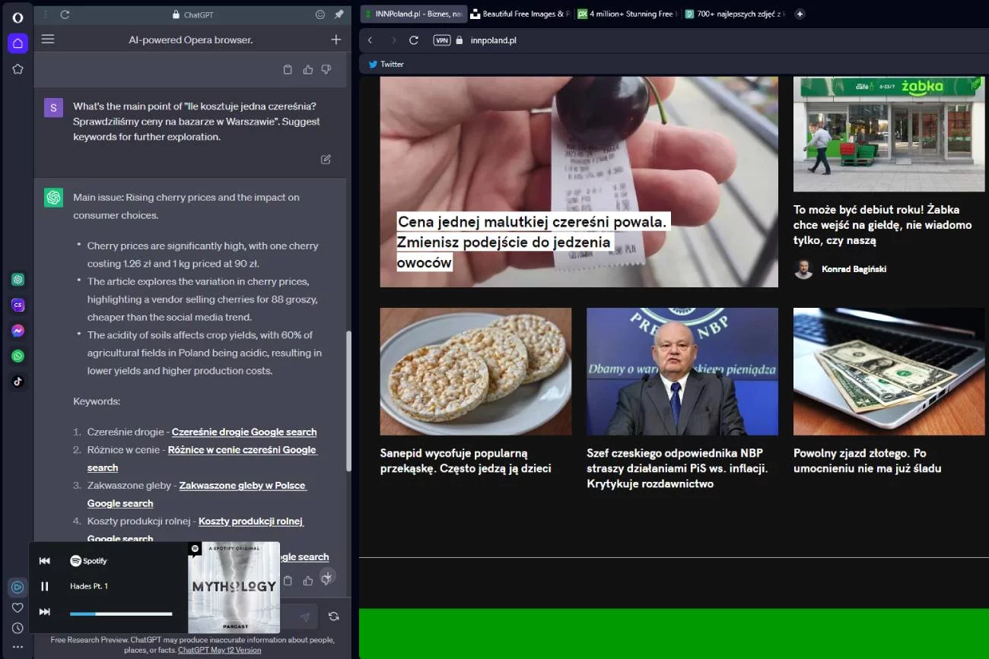The width and height of the screenshot is (989, 659).
Task: Click the emoji feedback icon in panel header
Action: (320, 14)
